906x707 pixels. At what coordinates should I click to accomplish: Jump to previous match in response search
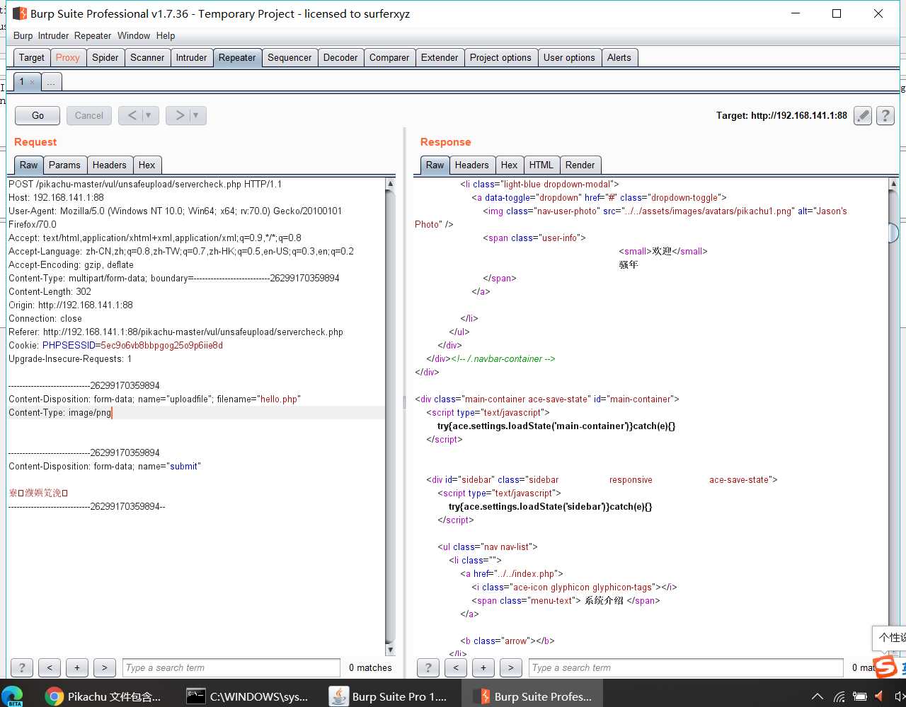point(456,667)
